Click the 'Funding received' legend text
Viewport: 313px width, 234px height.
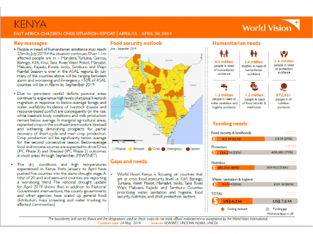point(237,209)
